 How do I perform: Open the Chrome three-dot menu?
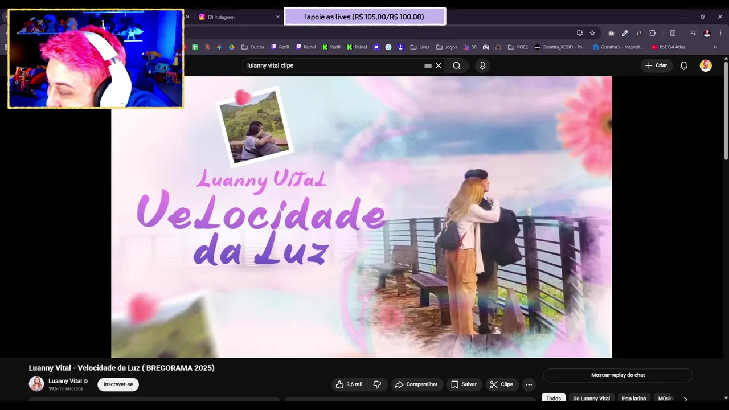pos(720,33)
